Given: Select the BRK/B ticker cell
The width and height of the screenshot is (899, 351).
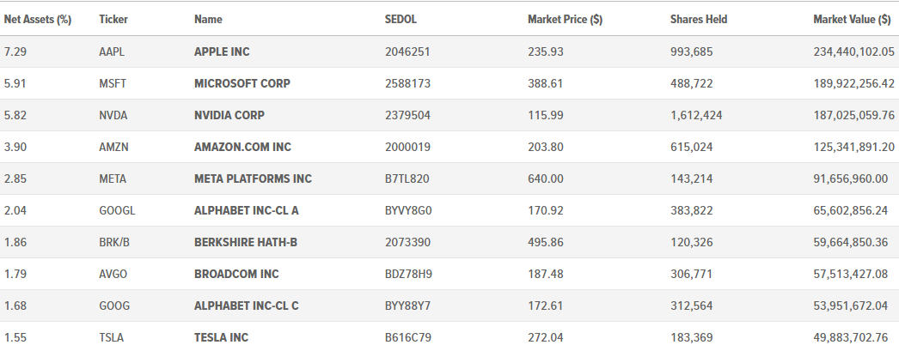Looking at the screenshot, I should (114, 242).
